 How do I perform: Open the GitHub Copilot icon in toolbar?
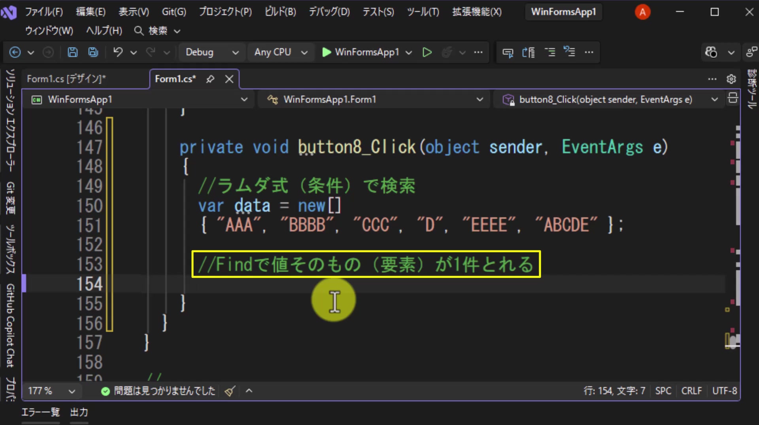[x=711, y=52]
